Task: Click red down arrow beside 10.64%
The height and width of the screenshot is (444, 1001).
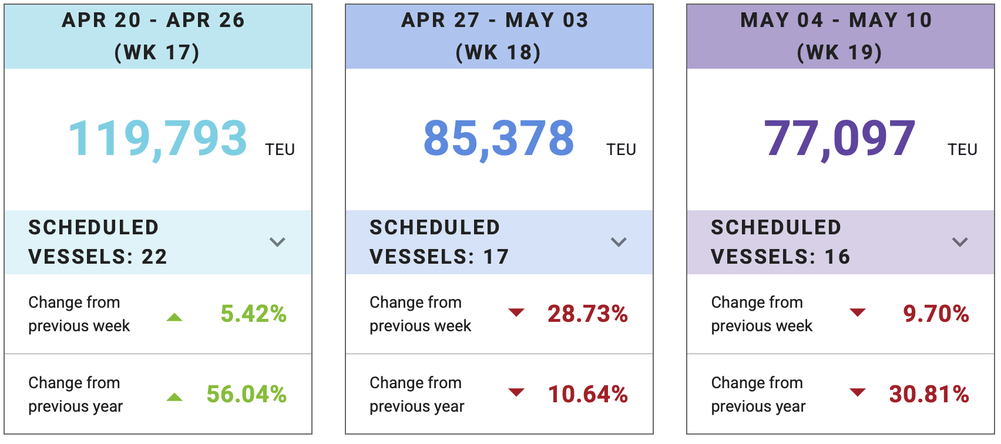Action: pyautogui.click(x=516, y=392)
